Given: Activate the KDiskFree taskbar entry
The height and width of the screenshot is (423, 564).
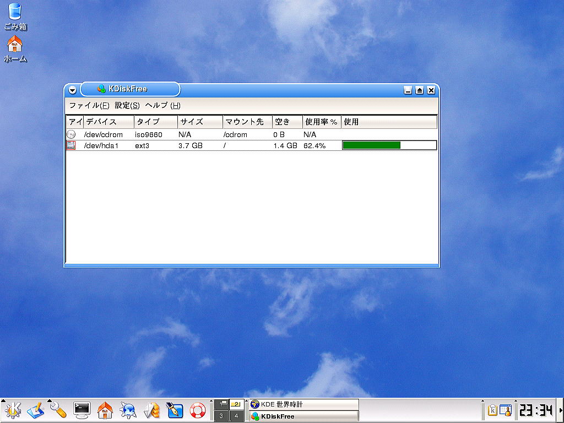Looking at the screenshot, I should (304, 416).
